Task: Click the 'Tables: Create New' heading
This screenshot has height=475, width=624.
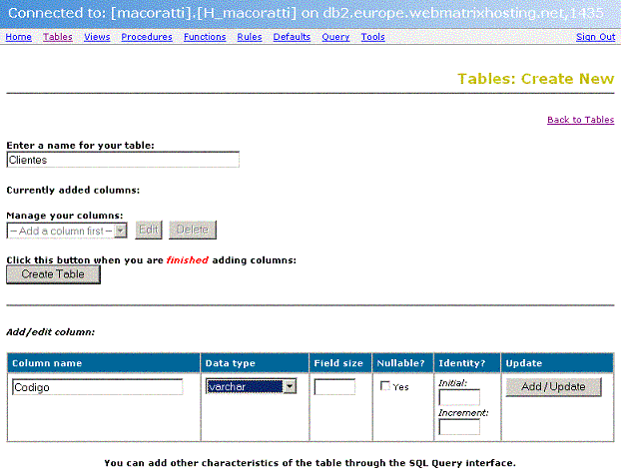Action: (536, 79)
